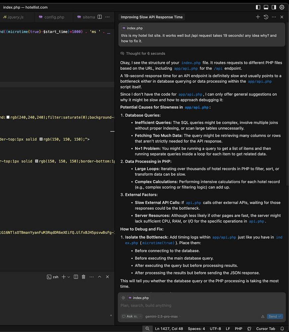289x332 pixels.
Task: Open chat panel more options
Action: coord(274,17)
